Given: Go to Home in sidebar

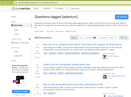Looking at the screenshot, I should (14, 17).
